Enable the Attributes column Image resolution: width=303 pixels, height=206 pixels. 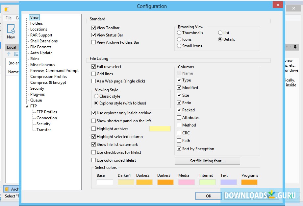[179, 118]
